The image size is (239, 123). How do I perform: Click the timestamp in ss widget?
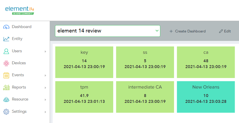145,67
